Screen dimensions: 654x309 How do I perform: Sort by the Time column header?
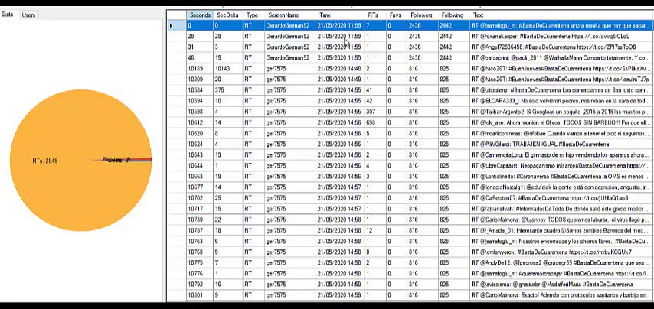340,15
